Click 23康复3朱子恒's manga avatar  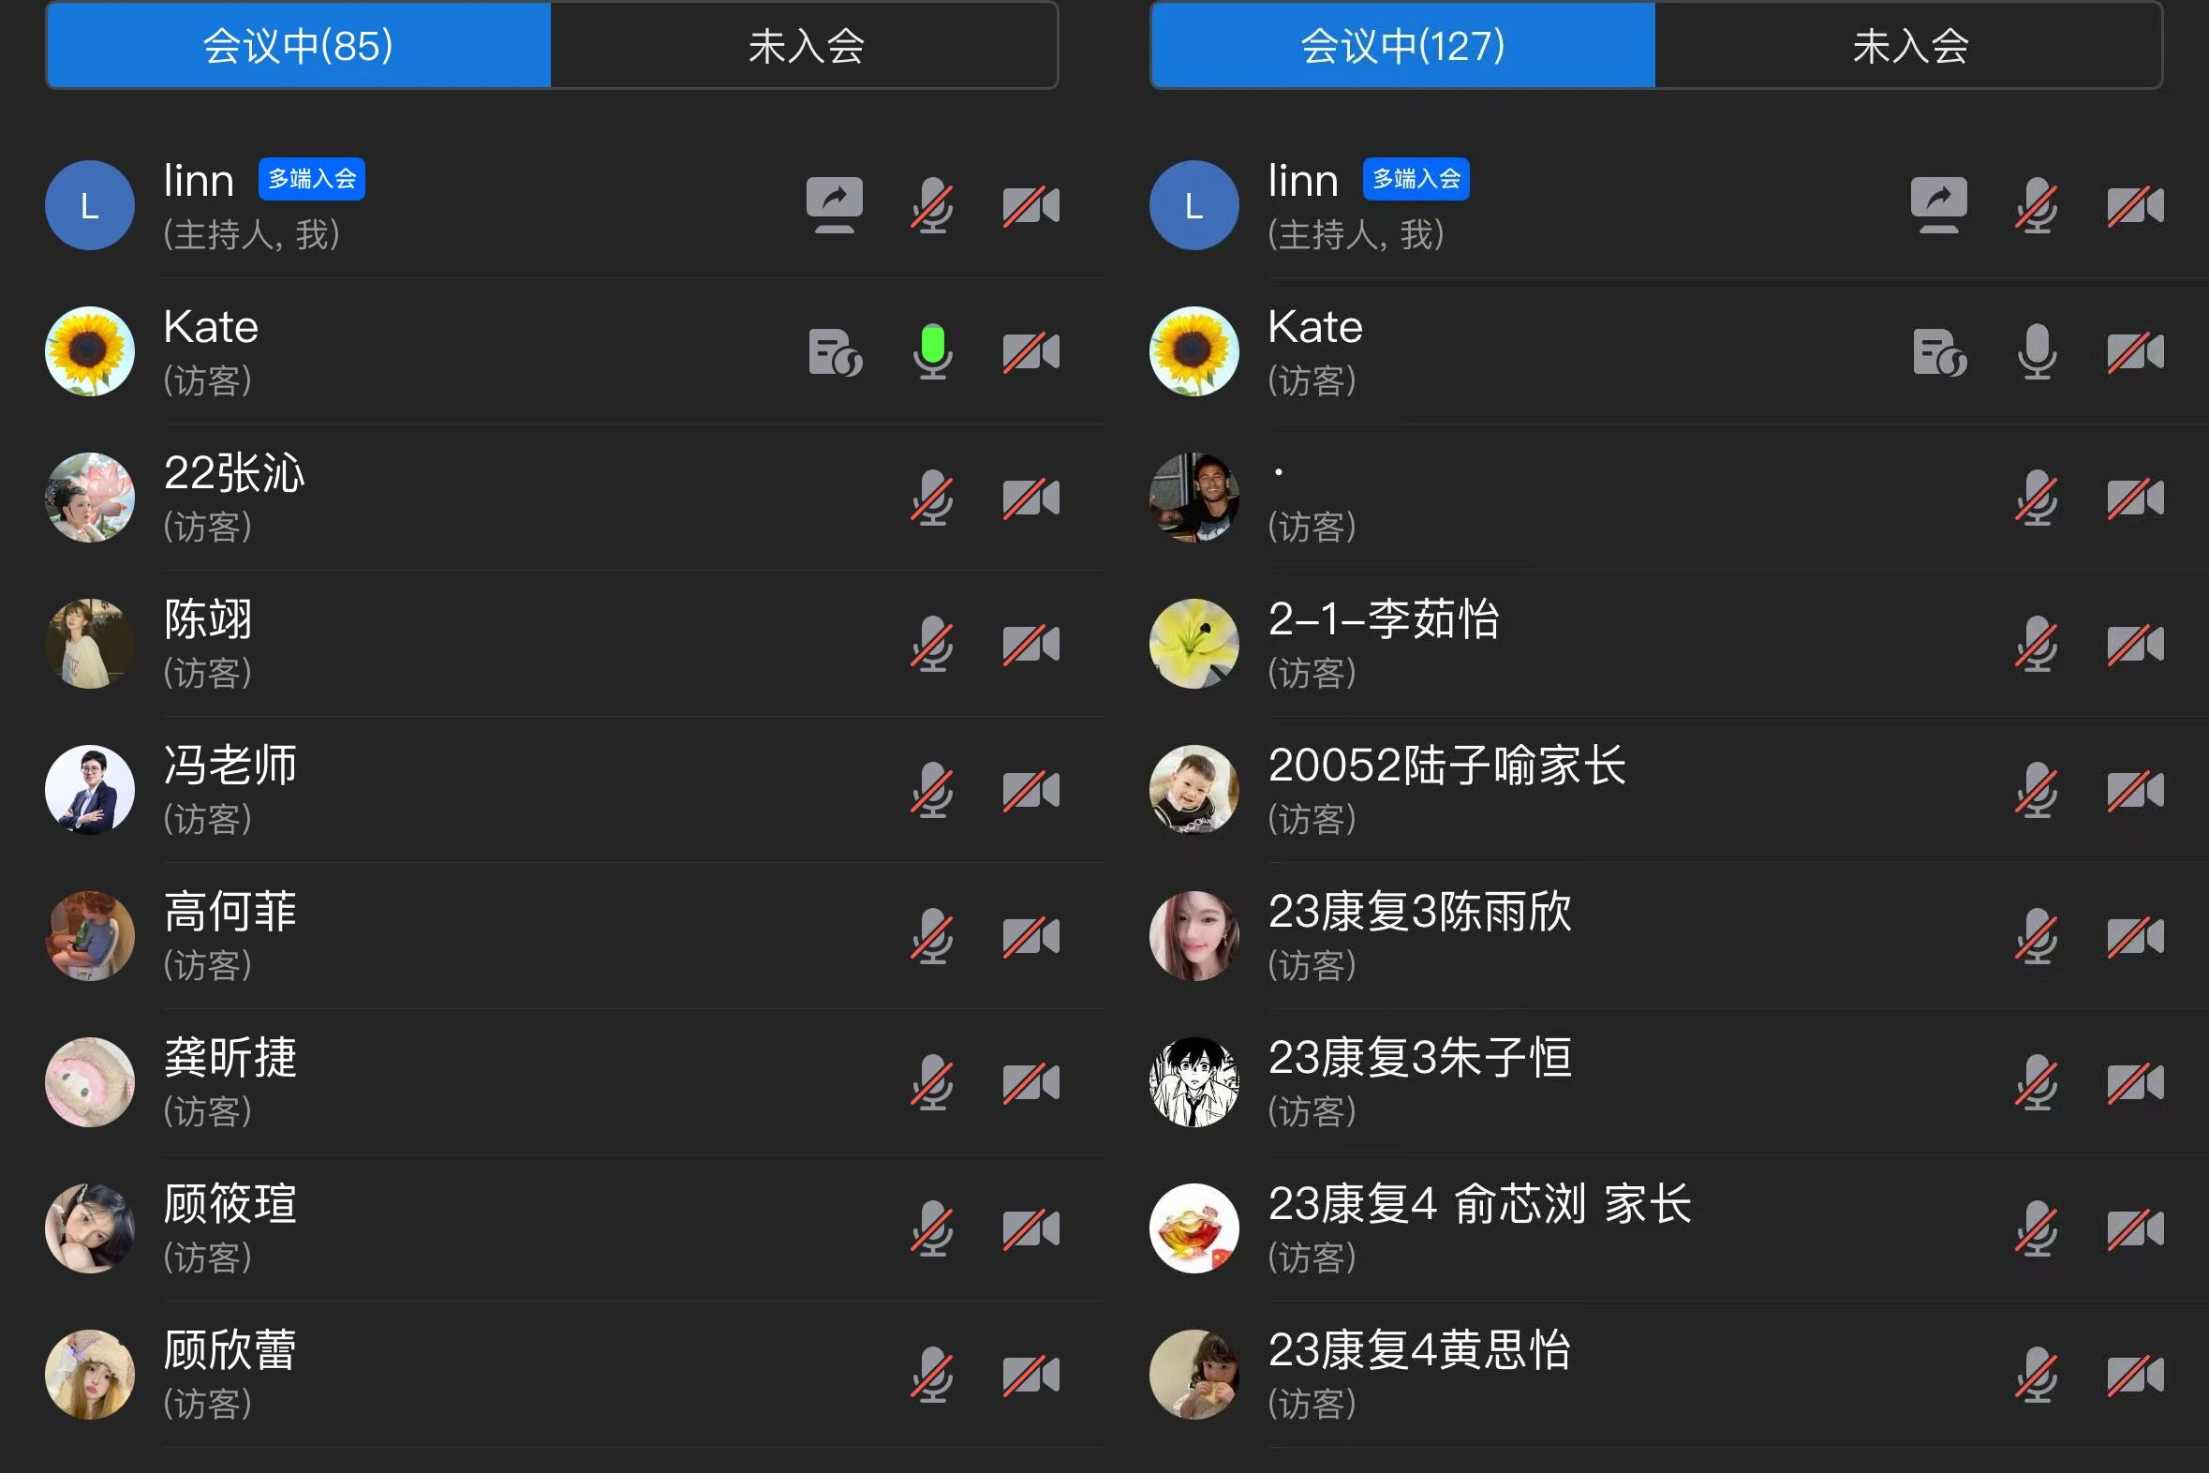[x=1193, y=1082]
